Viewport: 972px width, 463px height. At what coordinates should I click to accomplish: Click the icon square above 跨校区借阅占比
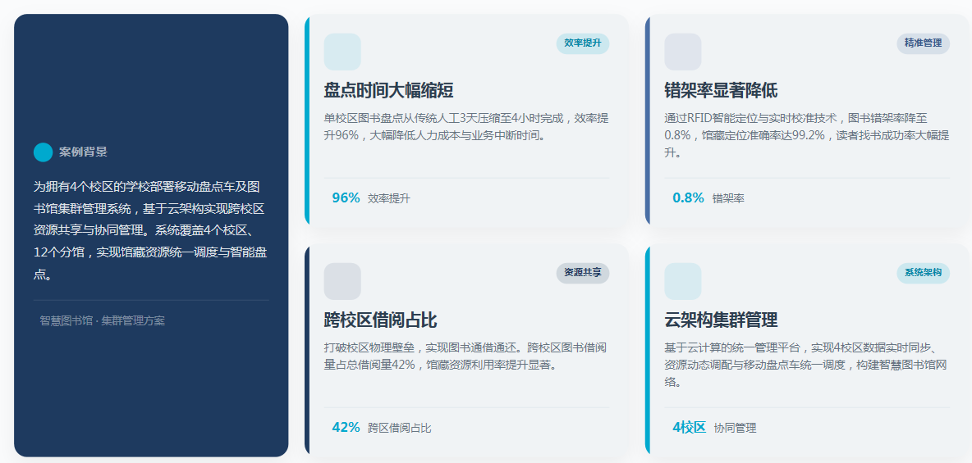coord(342,281)
